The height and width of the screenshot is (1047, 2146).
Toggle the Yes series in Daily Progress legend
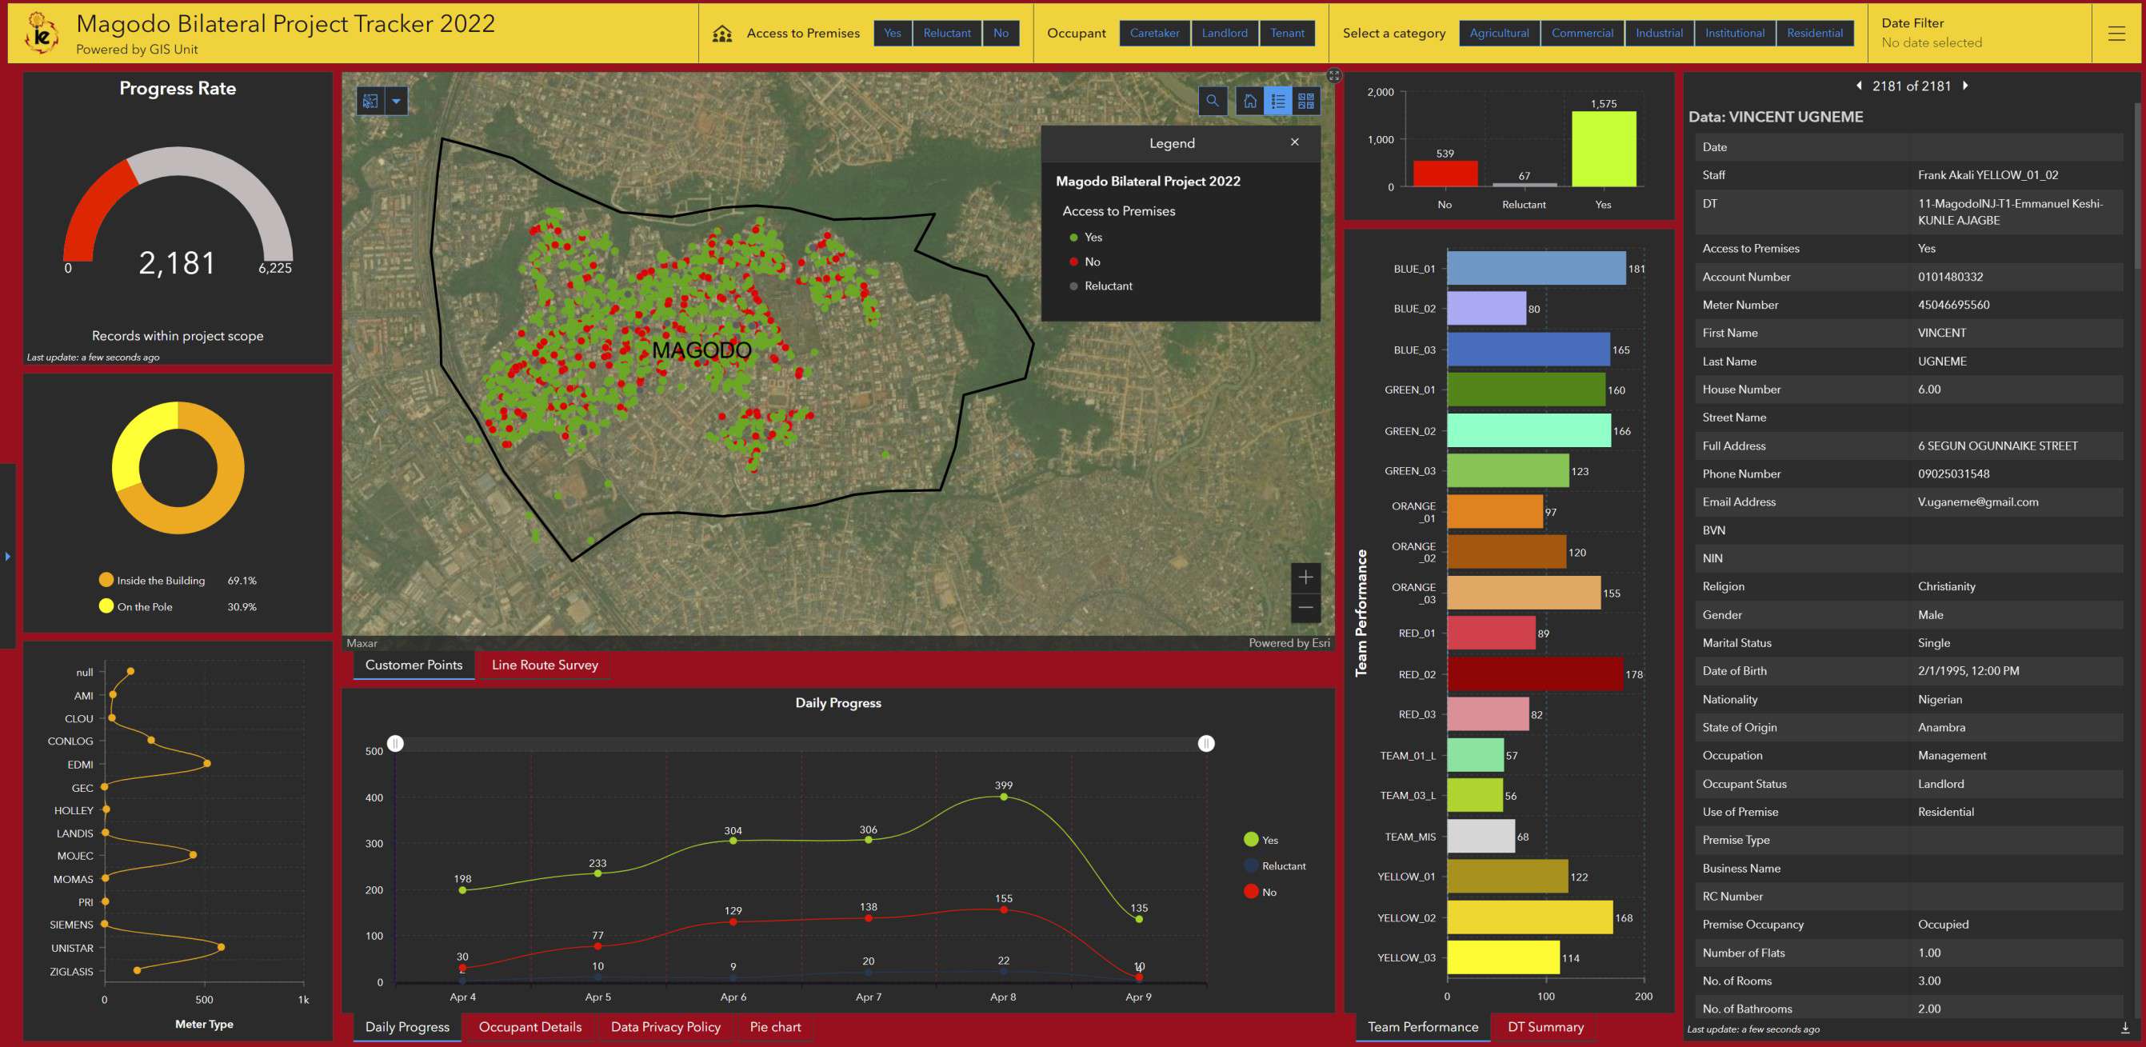click(1261, 840)
